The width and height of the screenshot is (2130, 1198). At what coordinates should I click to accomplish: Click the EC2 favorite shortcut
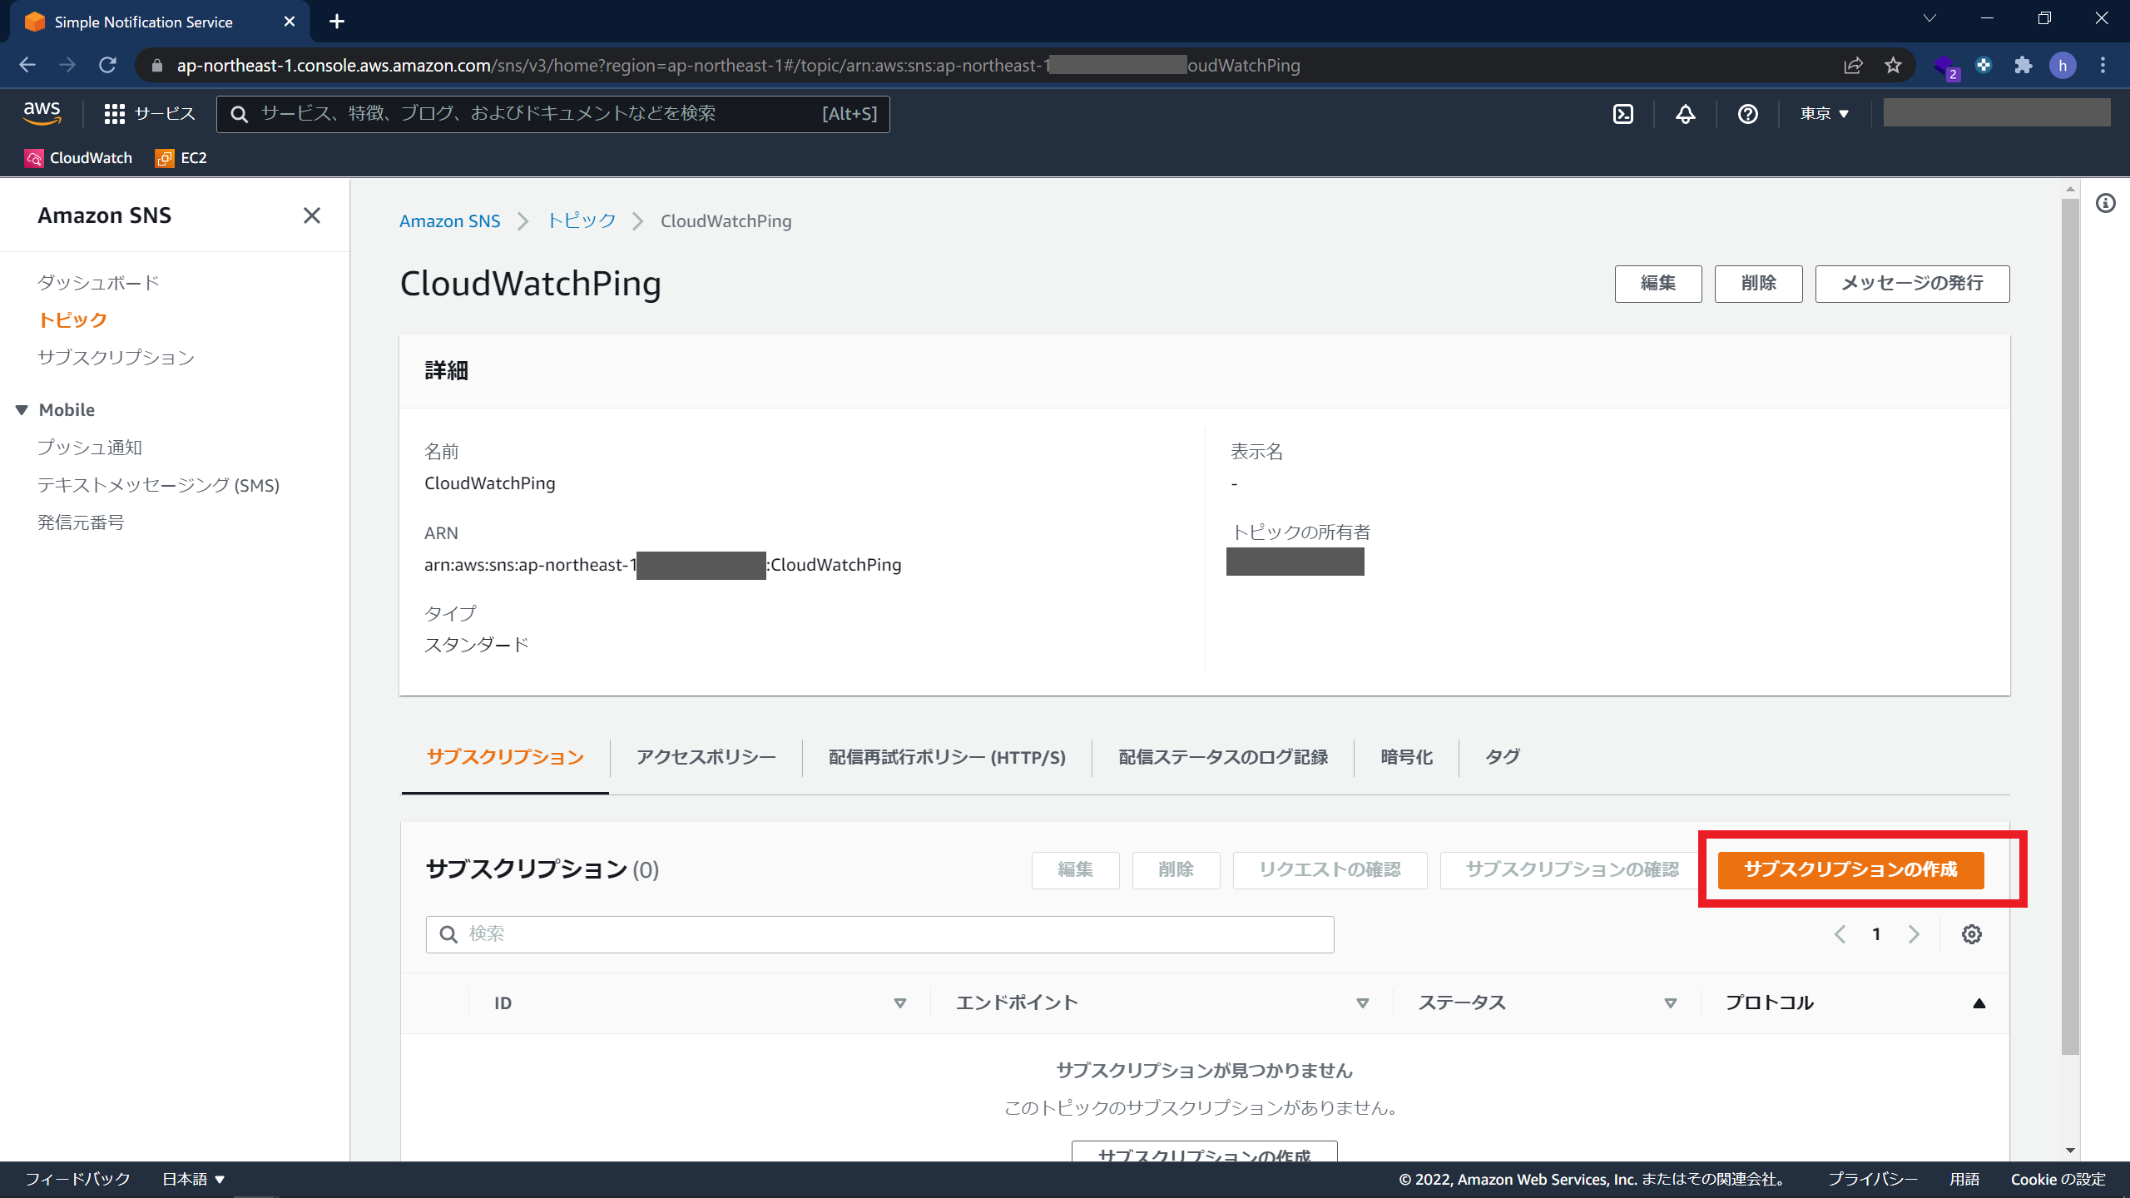point(181,158)
